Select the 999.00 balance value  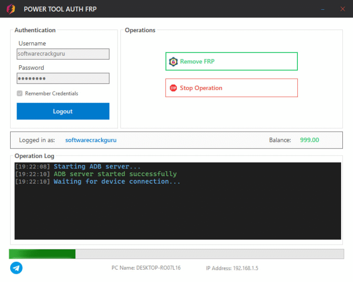309,140
